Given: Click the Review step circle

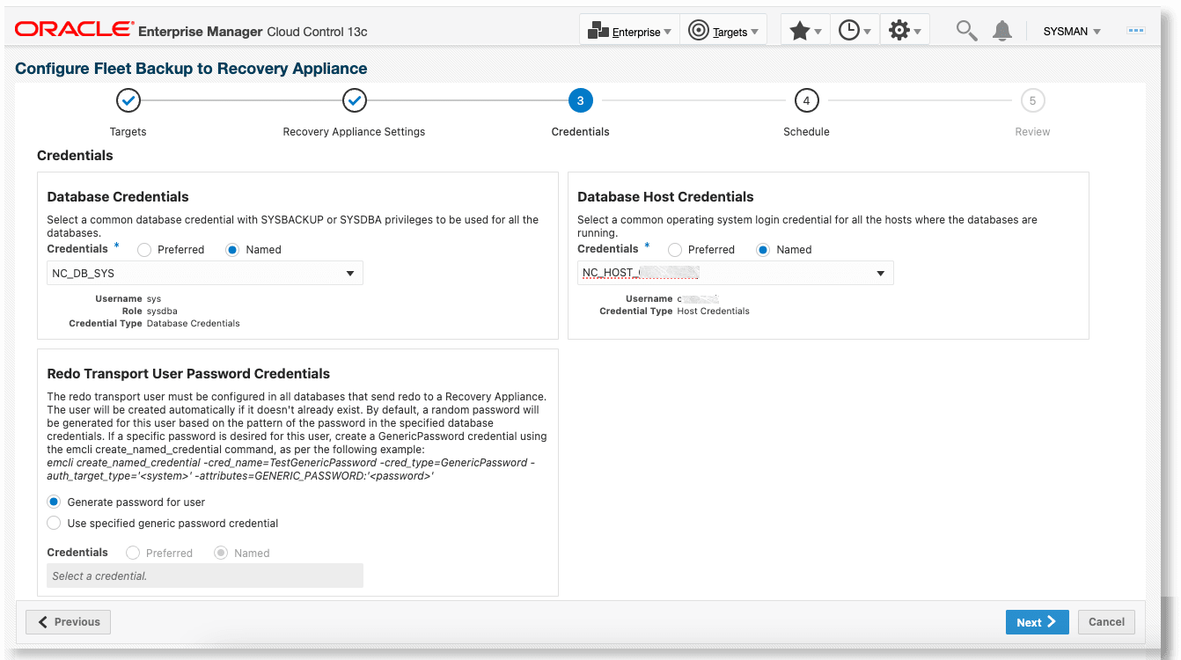Looking at the screenshot, I should point(1032,100).
